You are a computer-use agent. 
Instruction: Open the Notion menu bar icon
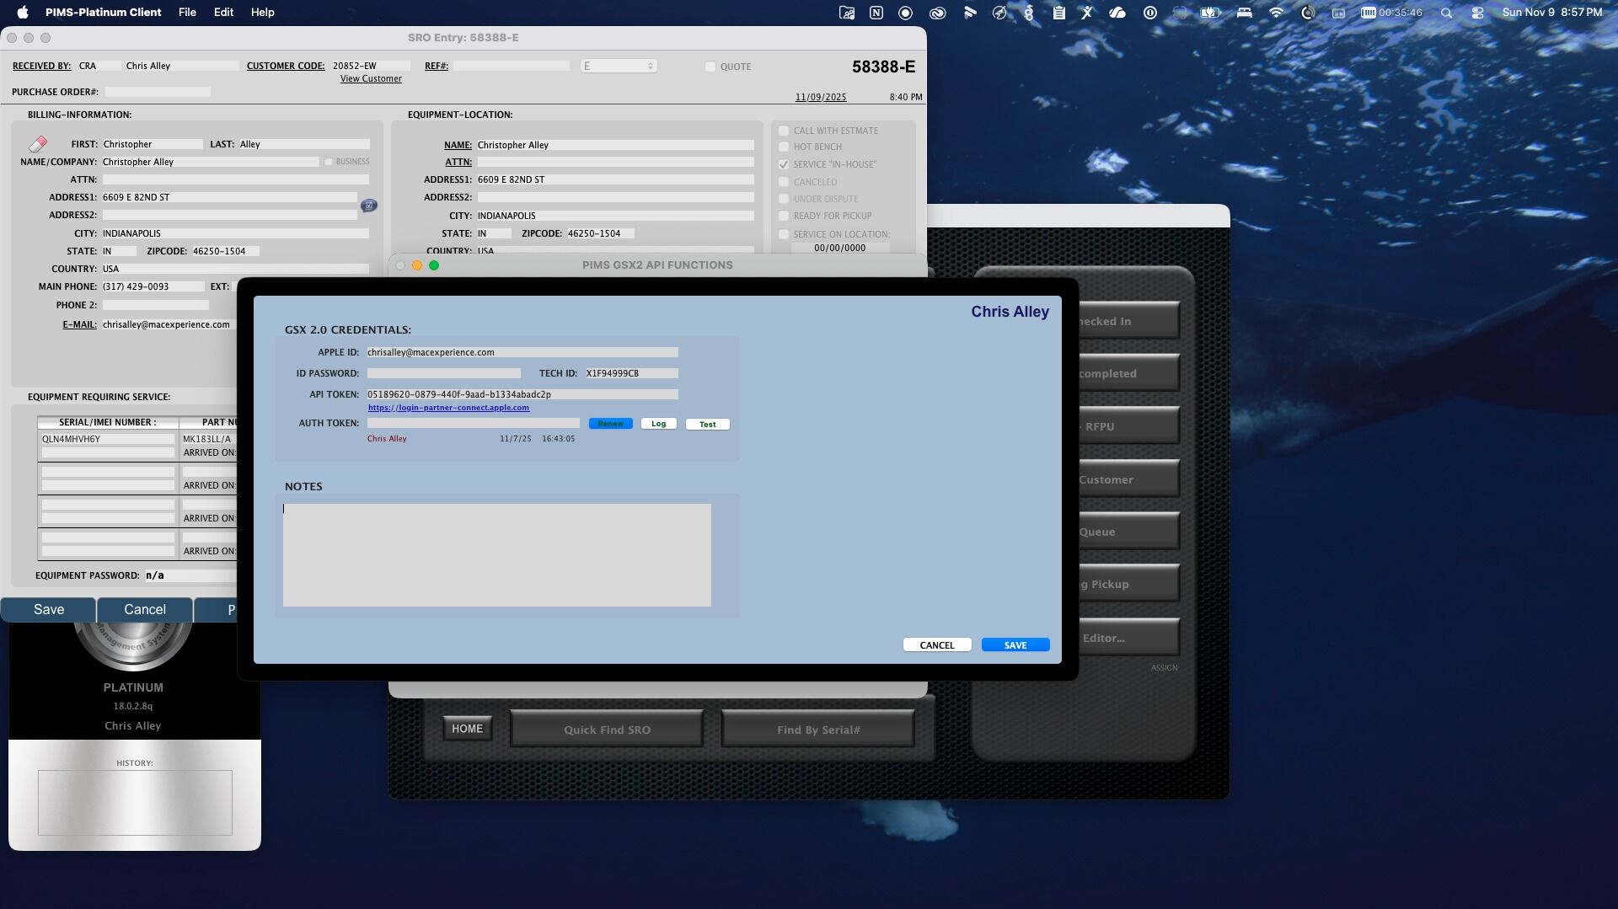(x=876, y=13)
